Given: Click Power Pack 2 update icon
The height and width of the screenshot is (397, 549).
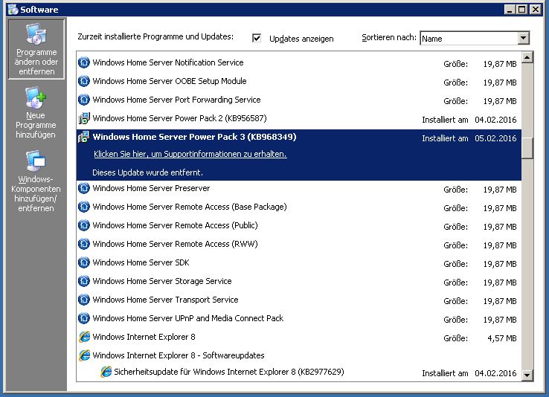Looking at the screenshot, I should [83, 118].
